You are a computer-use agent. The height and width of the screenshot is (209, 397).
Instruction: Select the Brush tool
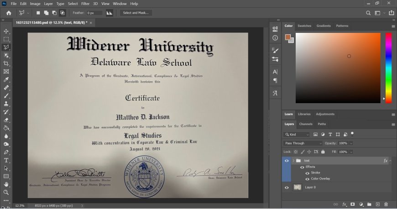(x=6, y=96)
